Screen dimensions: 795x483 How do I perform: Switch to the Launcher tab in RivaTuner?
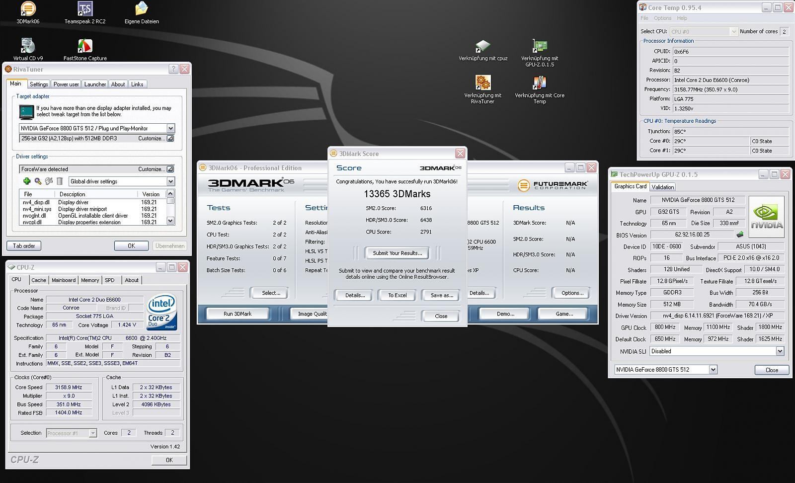(95, 84)
